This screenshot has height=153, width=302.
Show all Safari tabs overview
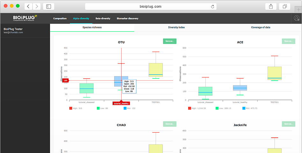(x=284, y=6)
